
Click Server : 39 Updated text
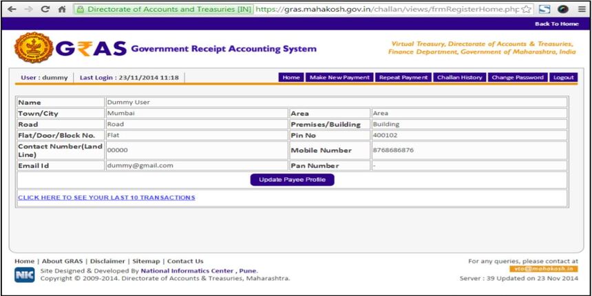pyautogui.click(x=519, y=278)
